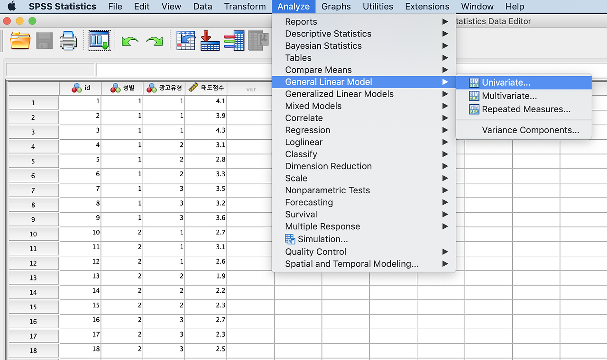Click the Open data document folder icon
This screenshot has width=607, height=360.
20,40
